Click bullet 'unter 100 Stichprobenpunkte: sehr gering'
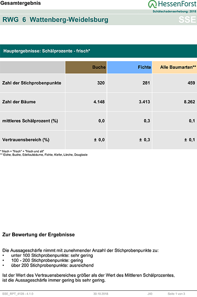The width and height of the screenshot is (197, 297). point(52,255)
